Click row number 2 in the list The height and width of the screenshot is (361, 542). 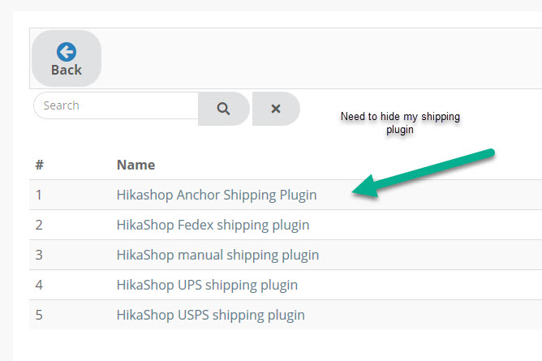click(x=39, y=225)
